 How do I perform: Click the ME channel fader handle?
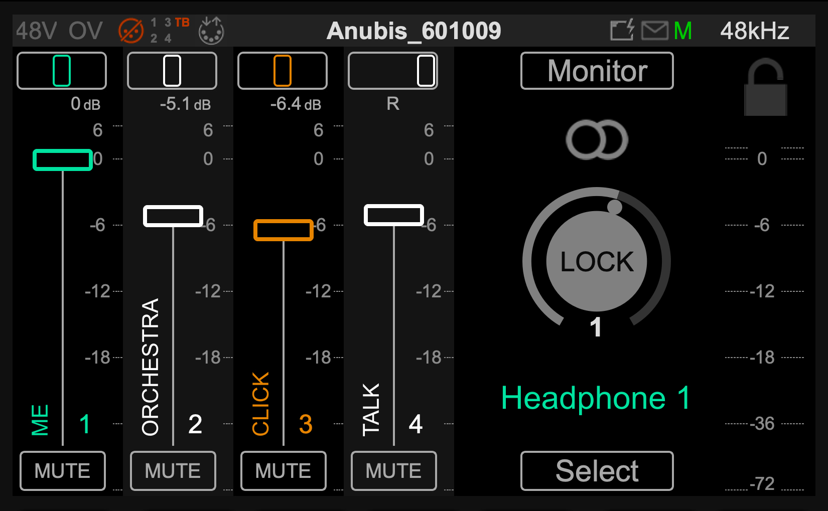point(63,160)
